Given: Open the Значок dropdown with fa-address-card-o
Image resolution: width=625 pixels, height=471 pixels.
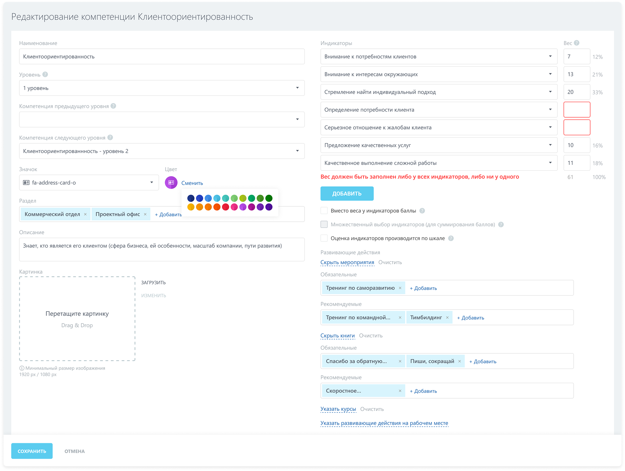Looking at the screenshot, I should click(89, 183).
